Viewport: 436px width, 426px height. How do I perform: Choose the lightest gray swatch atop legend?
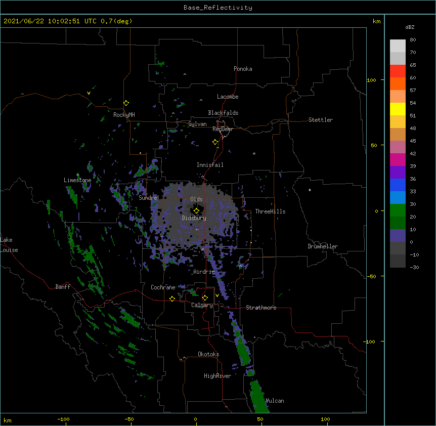(398, 46)
